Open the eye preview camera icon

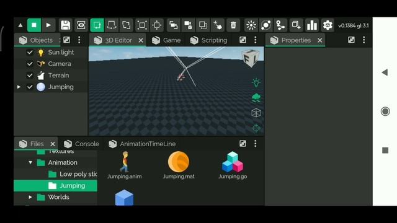click(x=81, y=25)
